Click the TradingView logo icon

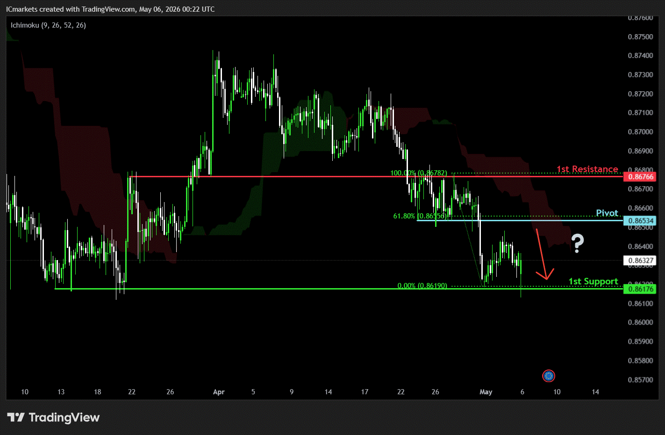point(15,417)
